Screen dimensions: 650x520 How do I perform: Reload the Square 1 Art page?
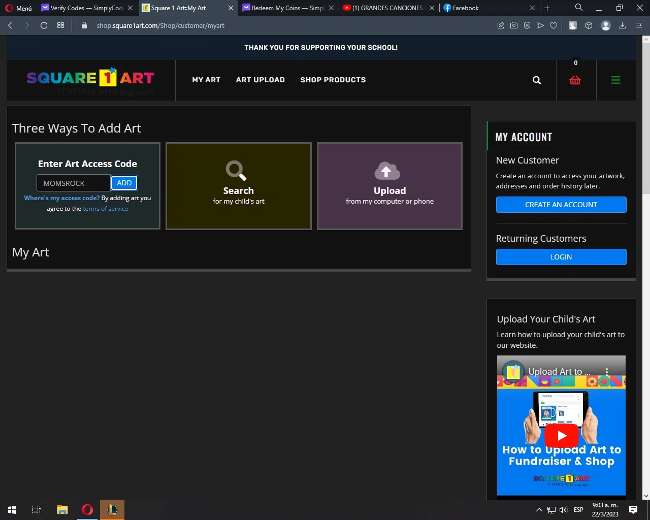pyautogui.click(x=44, y=25)
